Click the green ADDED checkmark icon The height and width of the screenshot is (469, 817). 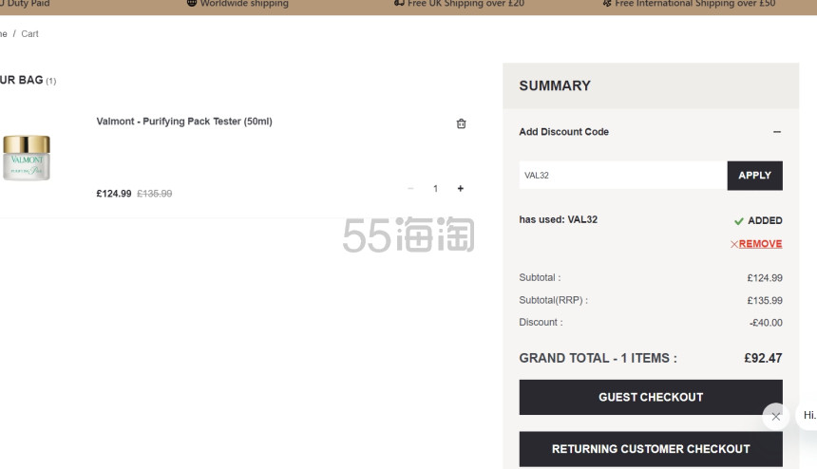point(738,220)
